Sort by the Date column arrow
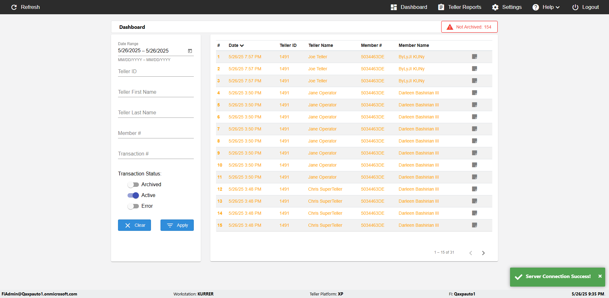 pos(242,46)
